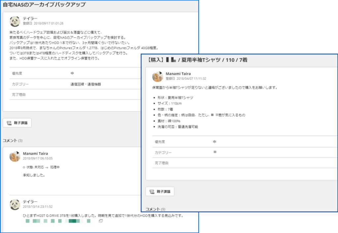Open the small window icon after pixelated link
This screenshot has height=233, width=338.
pos(101,221)
